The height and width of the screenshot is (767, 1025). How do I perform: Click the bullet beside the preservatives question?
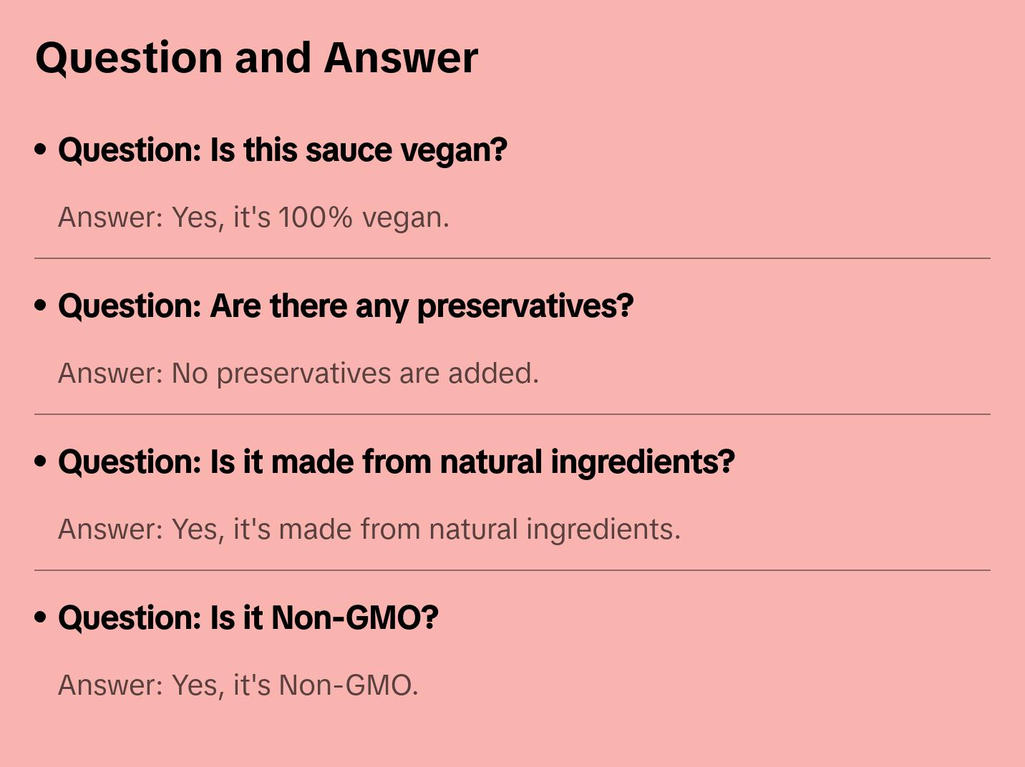41,306
